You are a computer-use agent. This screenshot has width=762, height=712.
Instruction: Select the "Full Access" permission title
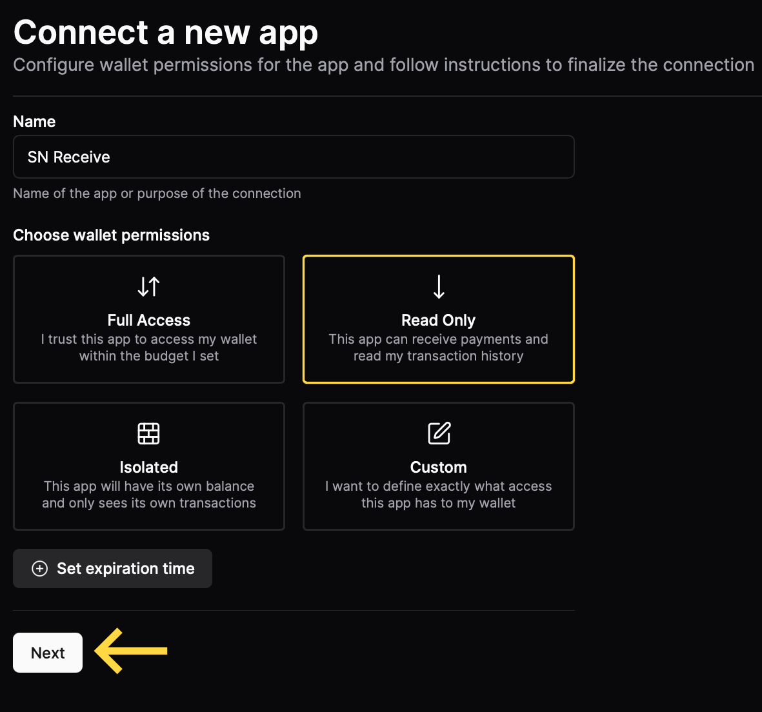(148, 321)
